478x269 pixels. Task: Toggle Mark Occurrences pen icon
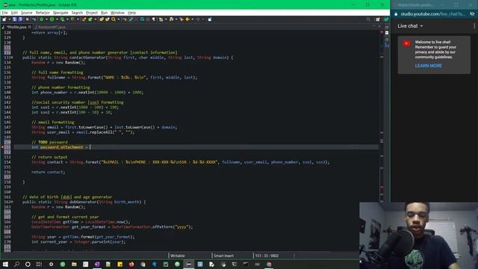coord(131,19)
